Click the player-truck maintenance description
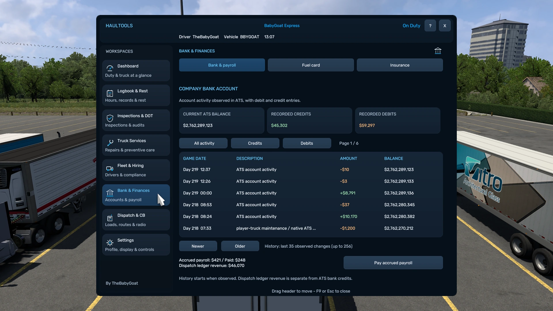This screenshot has height=311, width=553. (x=276, y=228)
